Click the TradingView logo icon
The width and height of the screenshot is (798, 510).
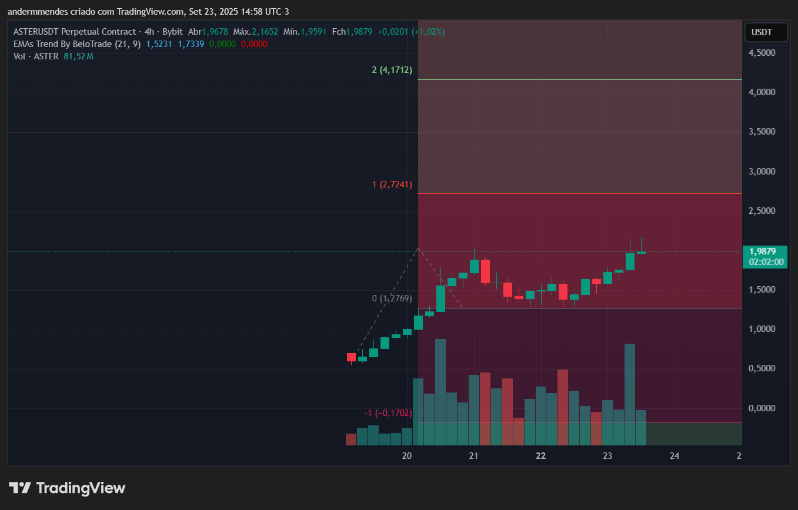[x=20, y=488]
